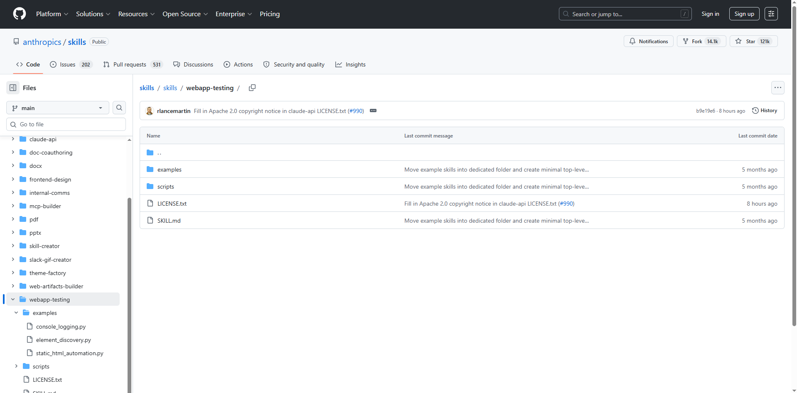The height and width of the screenshot is (393, 797).
Task: Click rlancemartin's avatar image
Action: click(150, 111)
